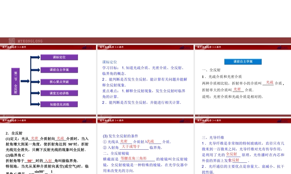
Task: Select the vertical 第二节 全反射 box
Action: (15, 81)
